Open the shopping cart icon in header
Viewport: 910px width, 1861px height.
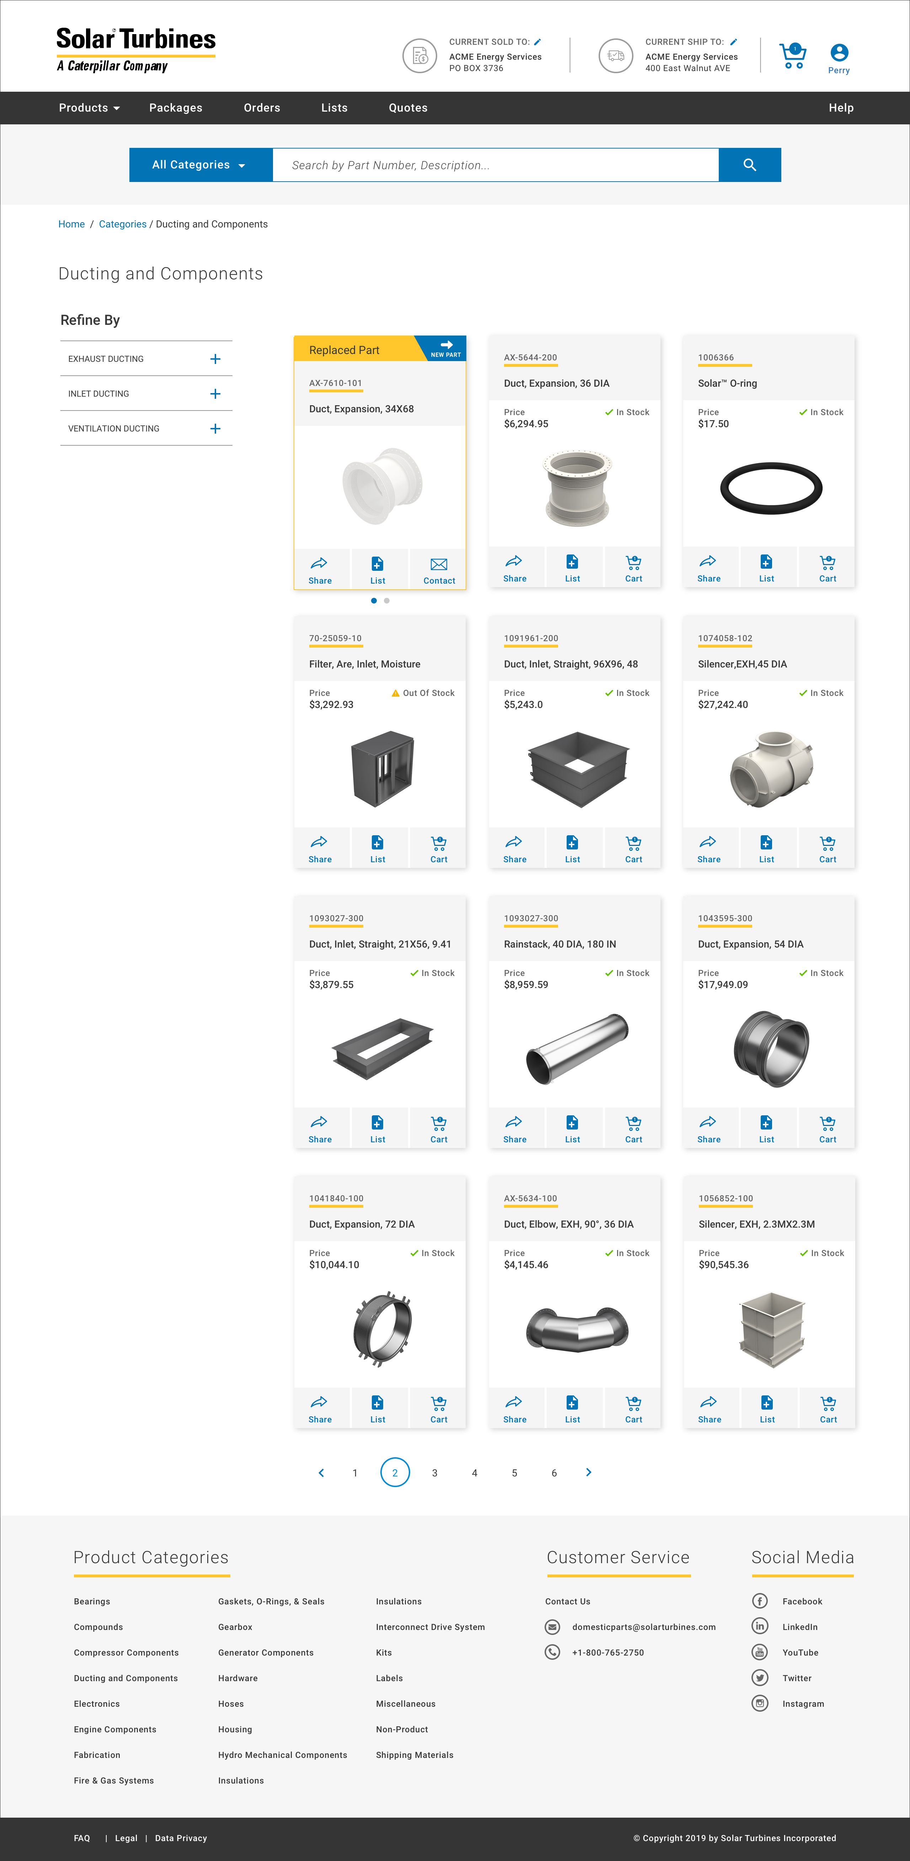pos(793,57)
